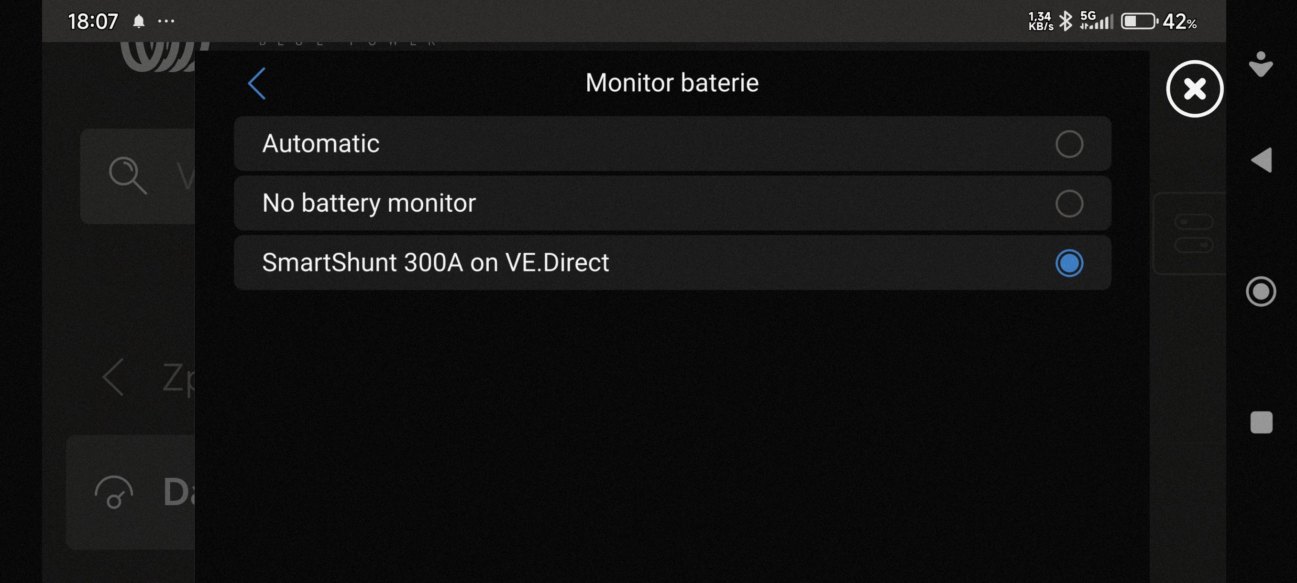Tap the dimmed dashboard gauge icon

(x=114, y=492)
